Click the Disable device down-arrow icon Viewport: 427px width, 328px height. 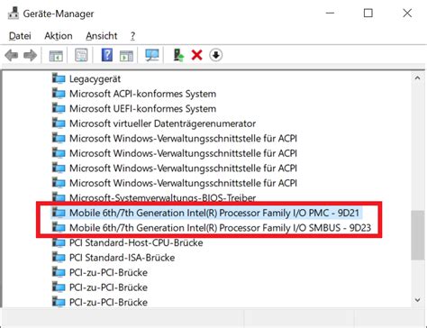(x=216, y=55)
